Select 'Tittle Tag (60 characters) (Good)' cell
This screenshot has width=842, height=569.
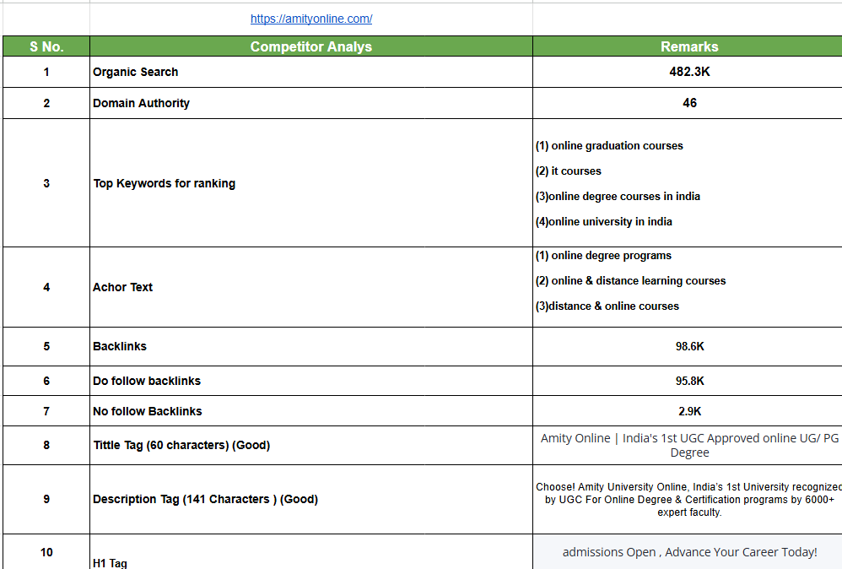(x=311, y=446)
